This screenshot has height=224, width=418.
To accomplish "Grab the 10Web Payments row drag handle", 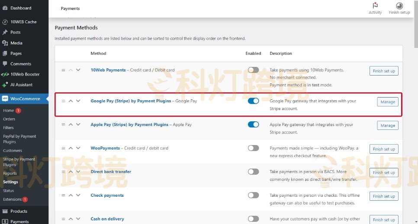I will (63, 70).
